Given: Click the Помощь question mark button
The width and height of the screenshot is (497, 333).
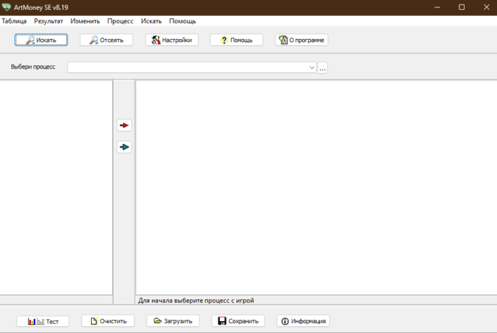Looking at the screenshot, I should (x=236, y=40).
